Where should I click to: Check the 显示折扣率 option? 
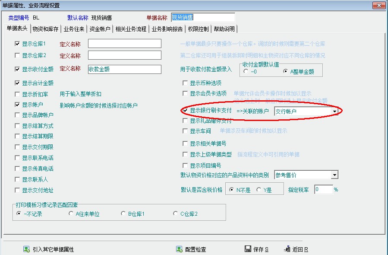point(17,94)
